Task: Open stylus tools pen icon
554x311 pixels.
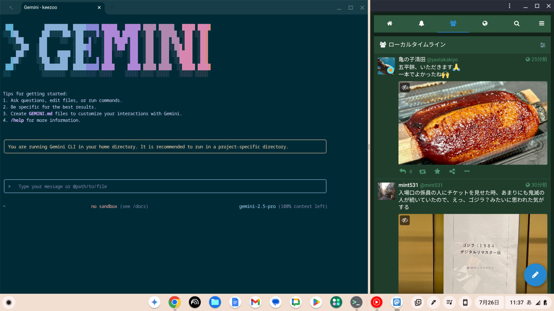Action: 434,302
